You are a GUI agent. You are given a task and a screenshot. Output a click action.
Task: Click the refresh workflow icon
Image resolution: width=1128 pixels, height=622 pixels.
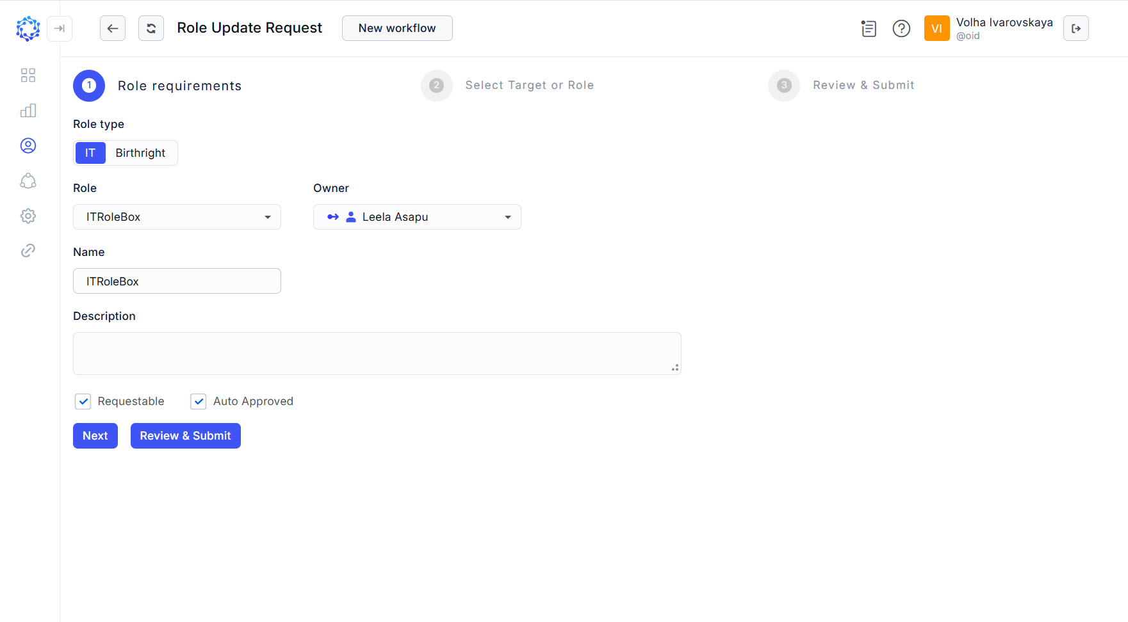151,28
